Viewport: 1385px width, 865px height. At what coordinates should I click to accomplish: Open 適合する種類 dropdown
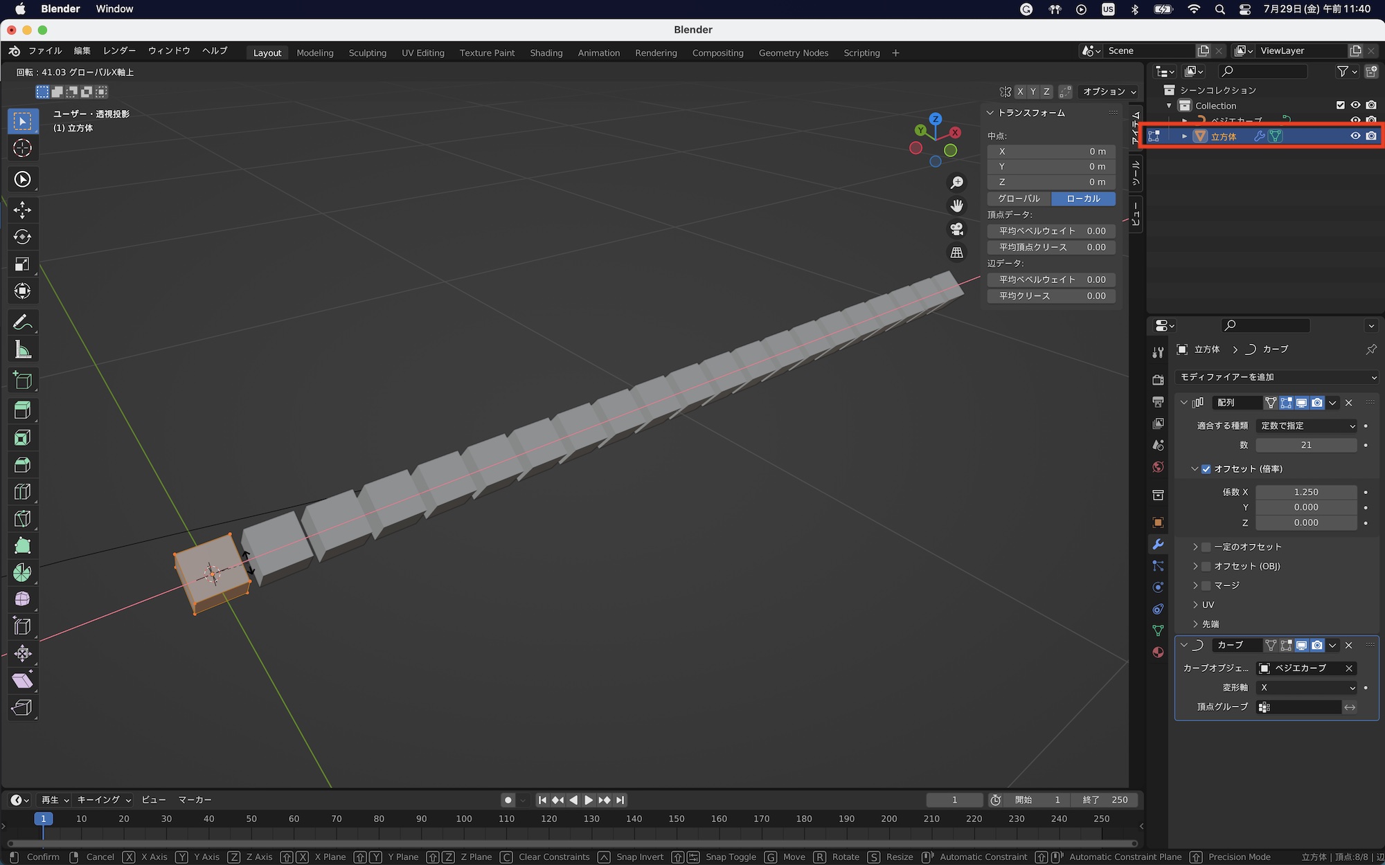1306,426
